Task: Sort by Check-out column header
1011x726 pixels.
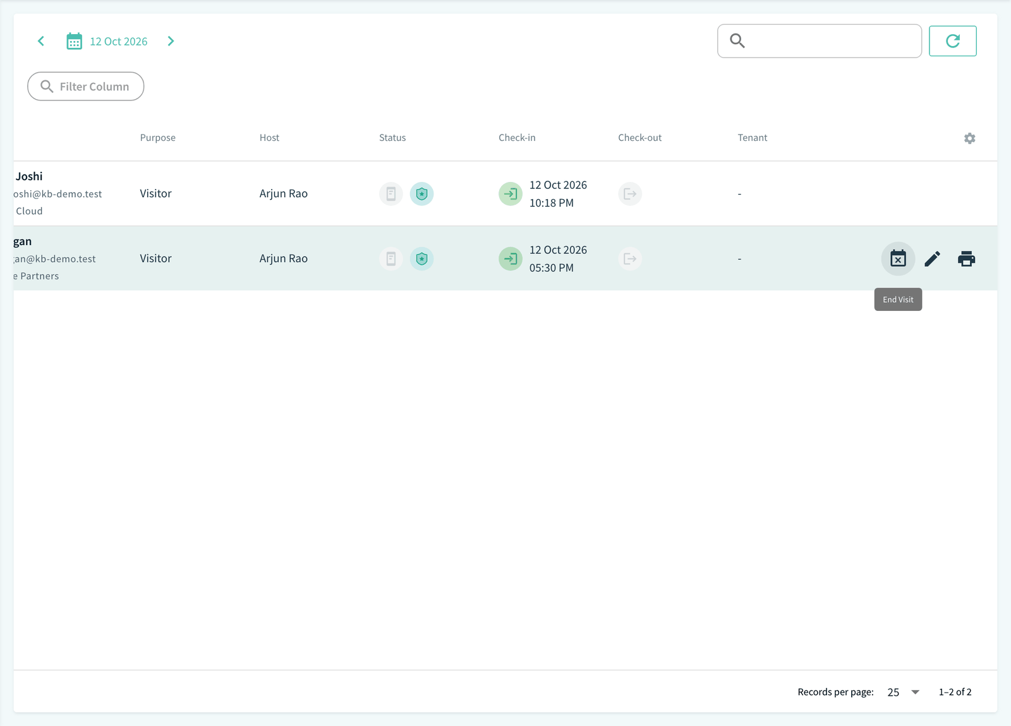Action: (640, 138)
